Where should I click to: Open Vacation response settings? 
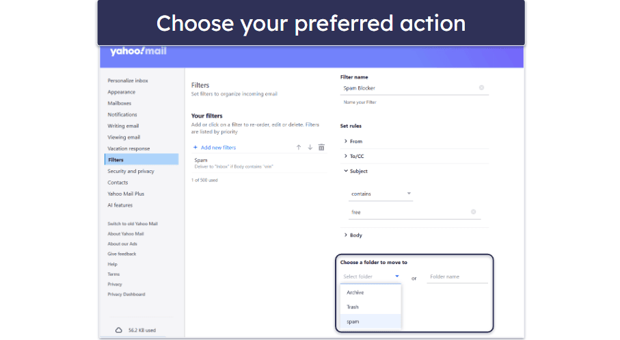pos(129,149)
